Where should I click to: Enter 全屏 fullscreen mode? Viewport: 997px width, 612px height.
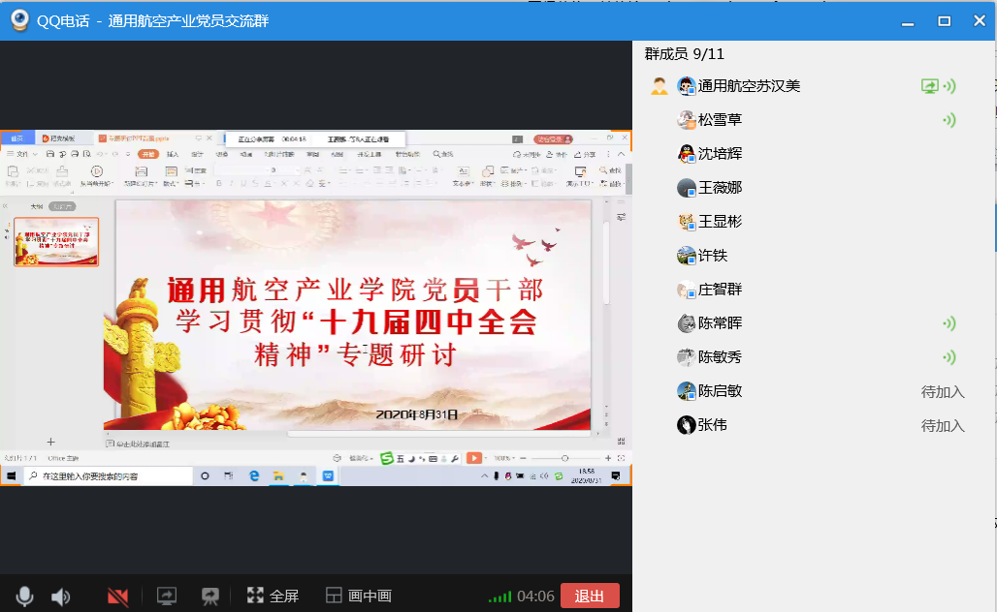click(273, 596)
